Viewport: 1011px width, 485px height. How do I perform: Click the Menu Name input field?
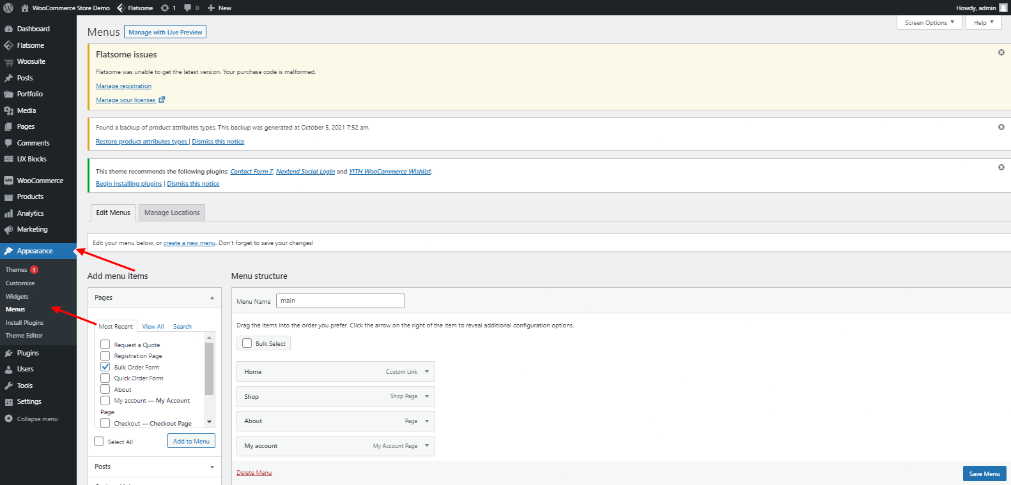click(x=341, y=301)
